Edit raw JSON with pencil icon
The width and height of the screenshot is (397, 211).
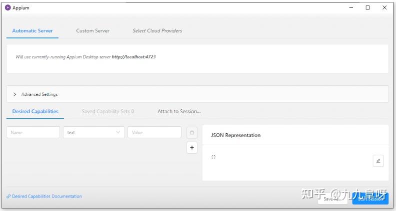[378, 161]
